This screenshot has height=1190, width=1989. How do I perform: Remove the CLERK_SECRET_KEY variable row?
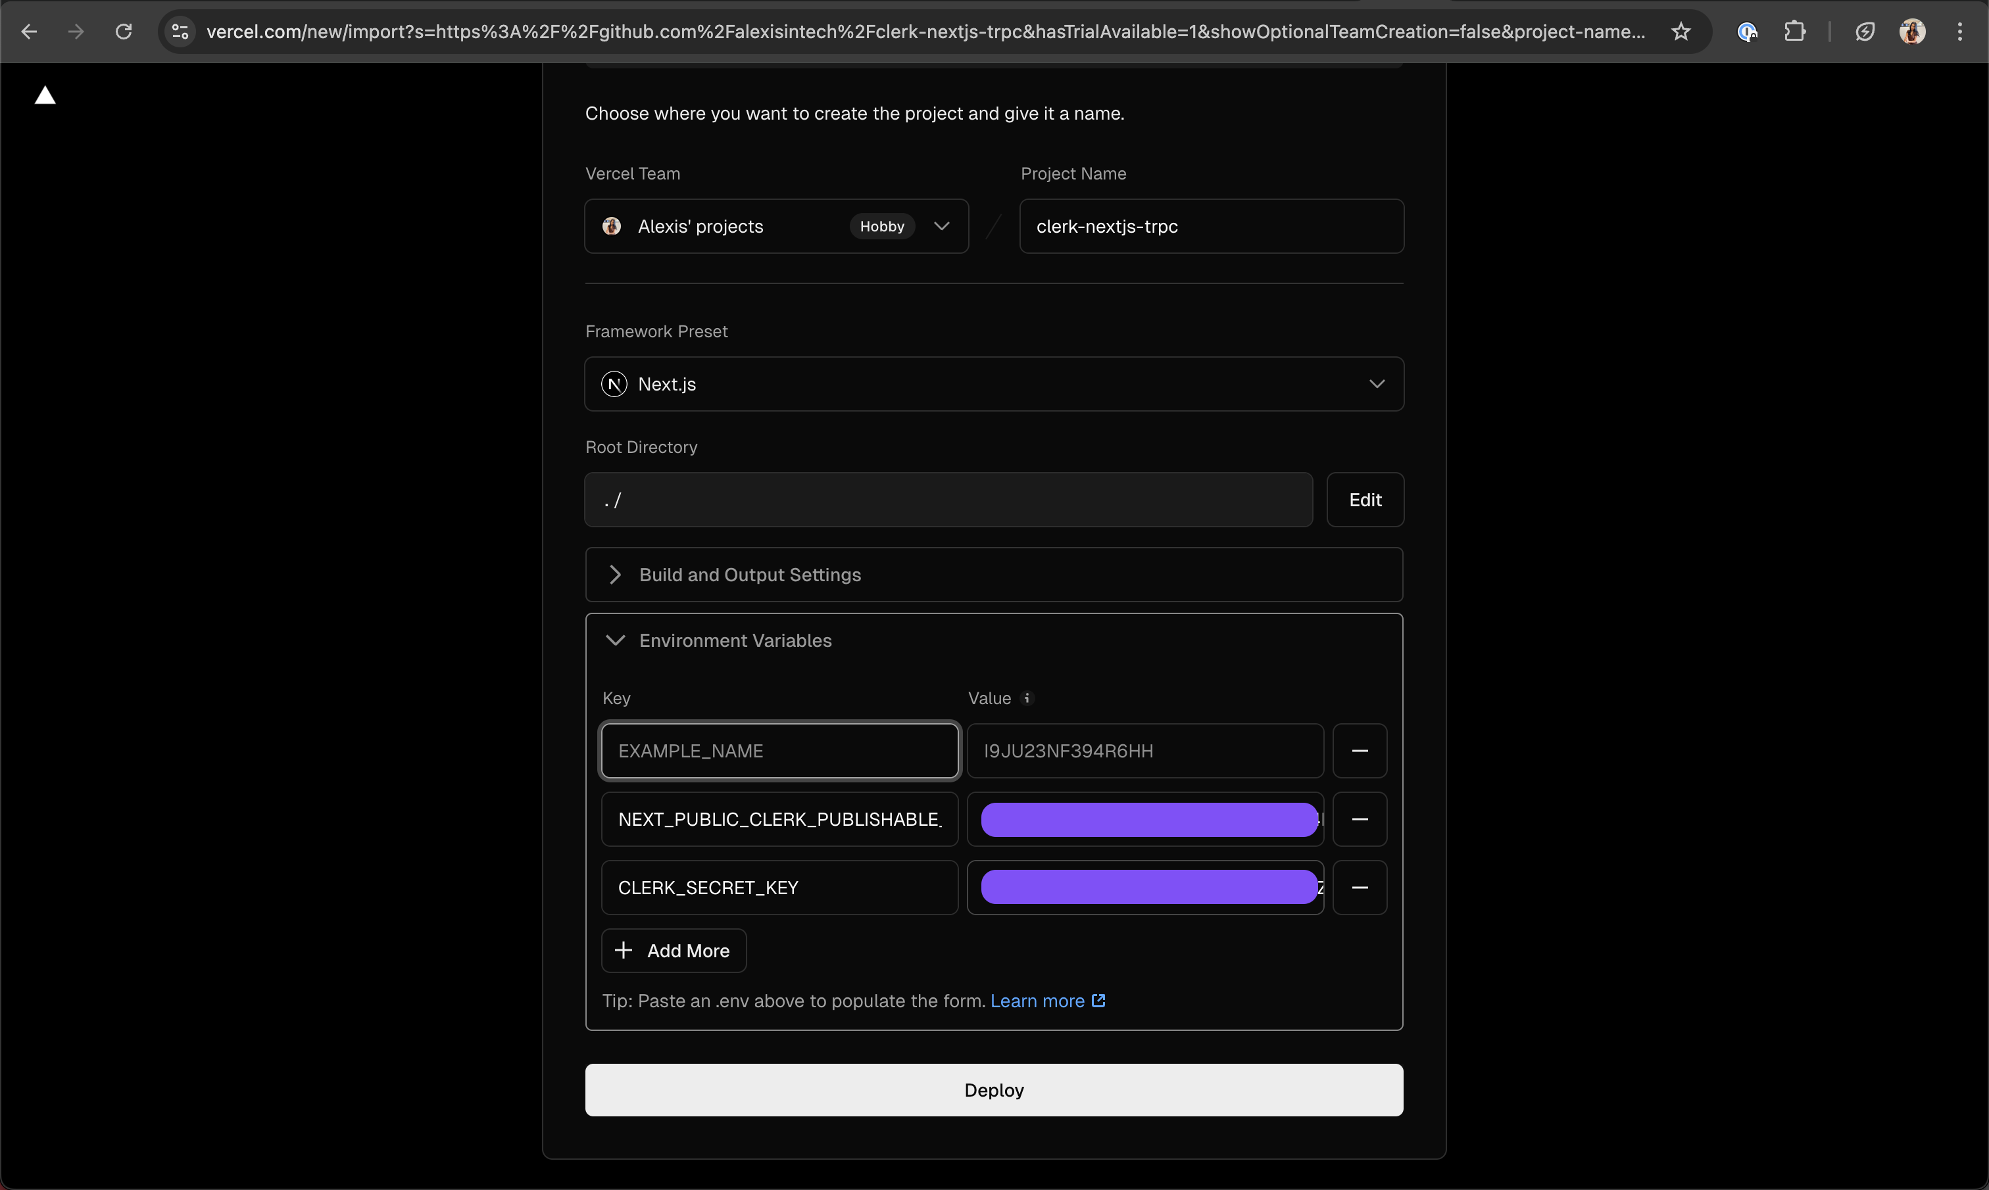(x=1360, y=887)
